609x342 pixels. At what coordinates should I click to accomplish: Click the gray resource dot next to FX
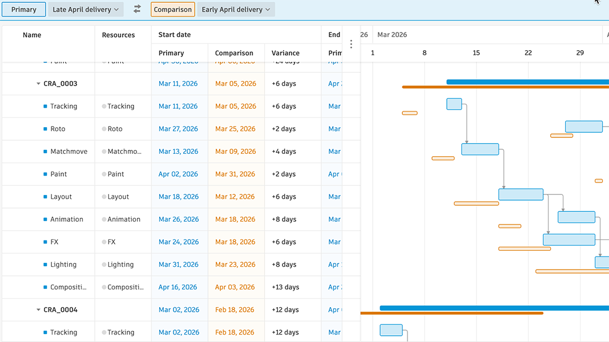(x=104, y=242)
